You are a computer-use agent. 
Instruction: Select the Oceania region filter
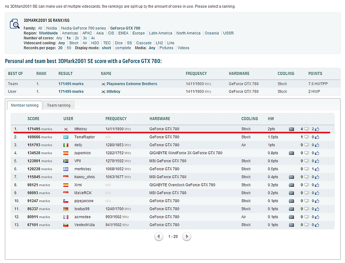pyautogui.click(x=212, y=33)
